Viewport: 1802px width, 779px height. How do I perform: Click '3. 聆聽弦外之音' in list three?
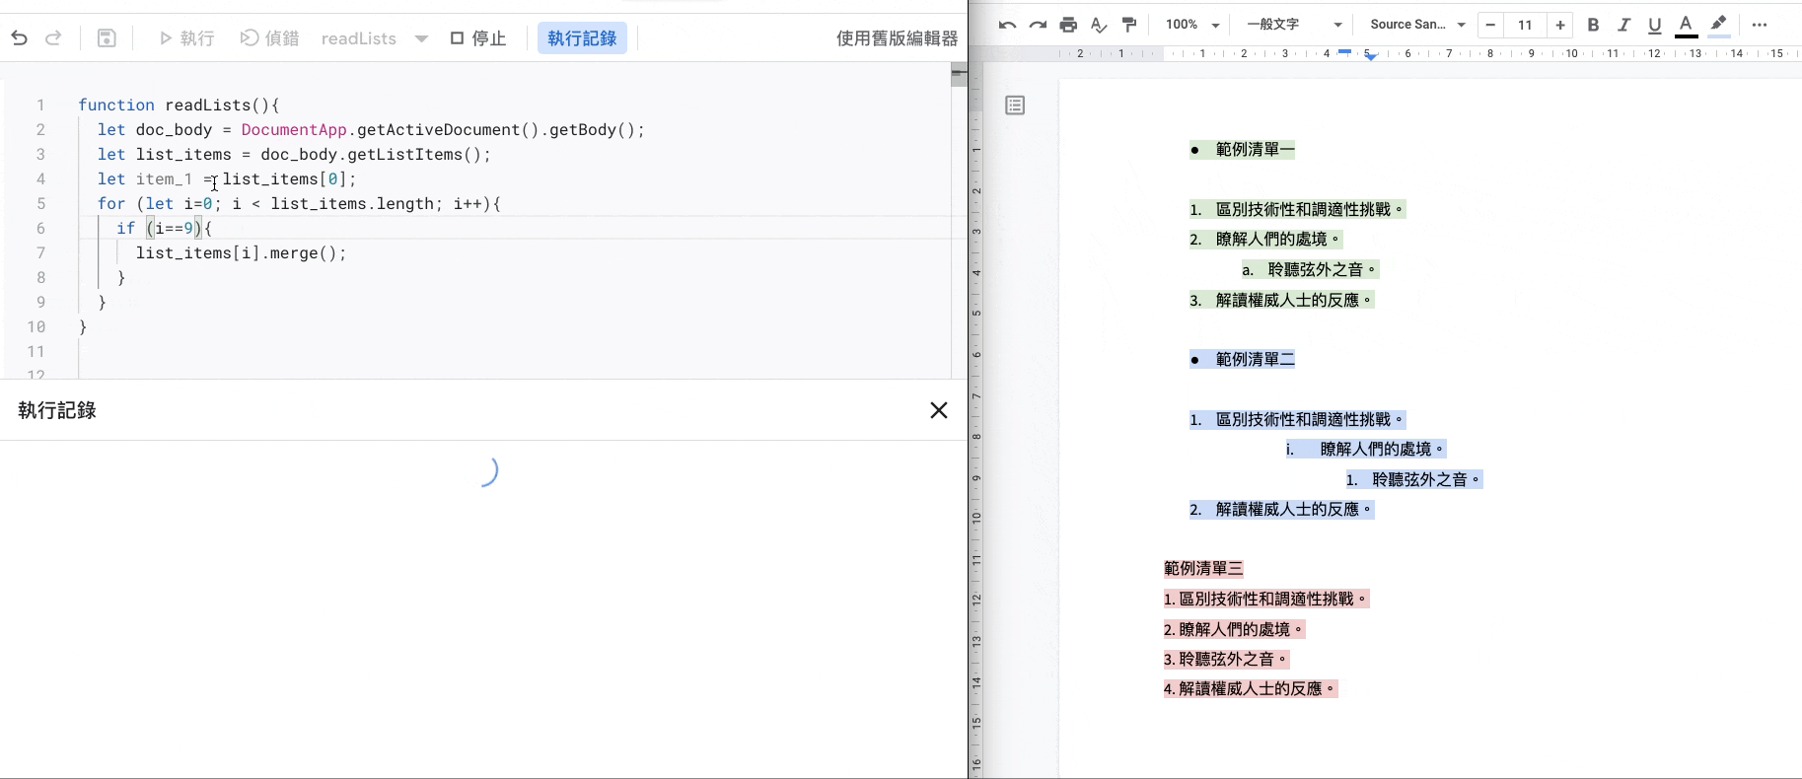pyautogui.click(x=1226, y=659)
